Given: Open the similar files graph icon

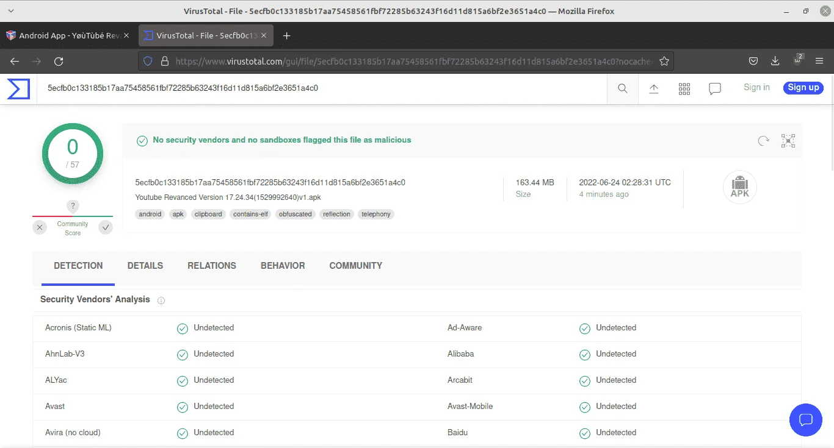Looking at the screenshot, I should [788, 141].
